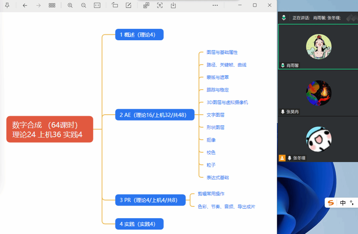The image size is (358, 234).
Task: Pin the image viewer window on top
Action: click(7, 5)
